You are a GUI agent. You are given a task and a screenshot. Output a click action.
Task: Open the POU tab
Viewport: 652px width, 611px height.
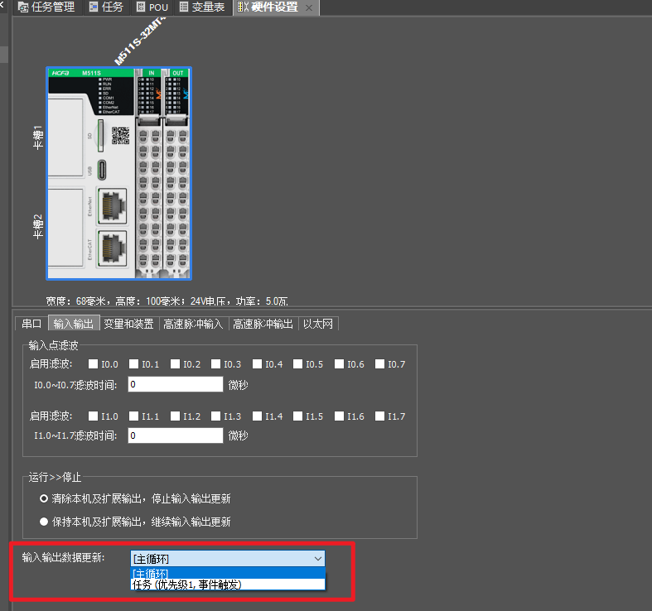(x=152, y=7)
